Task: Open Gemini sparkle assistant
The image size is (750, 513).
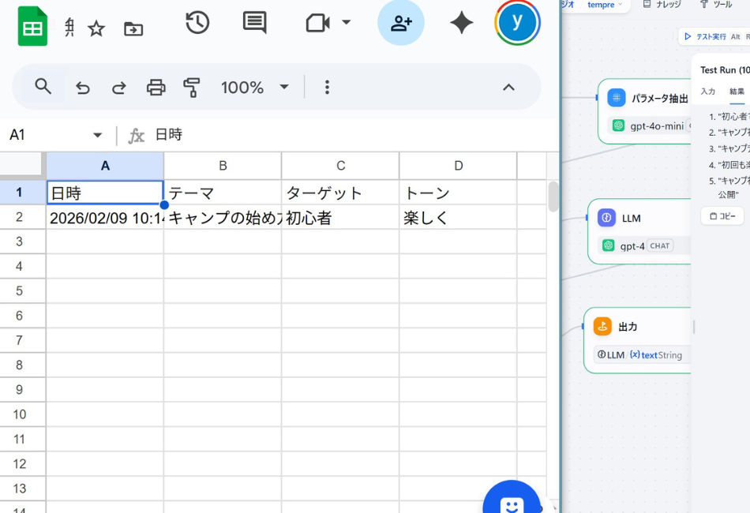Action: click(x=461, y=23)
